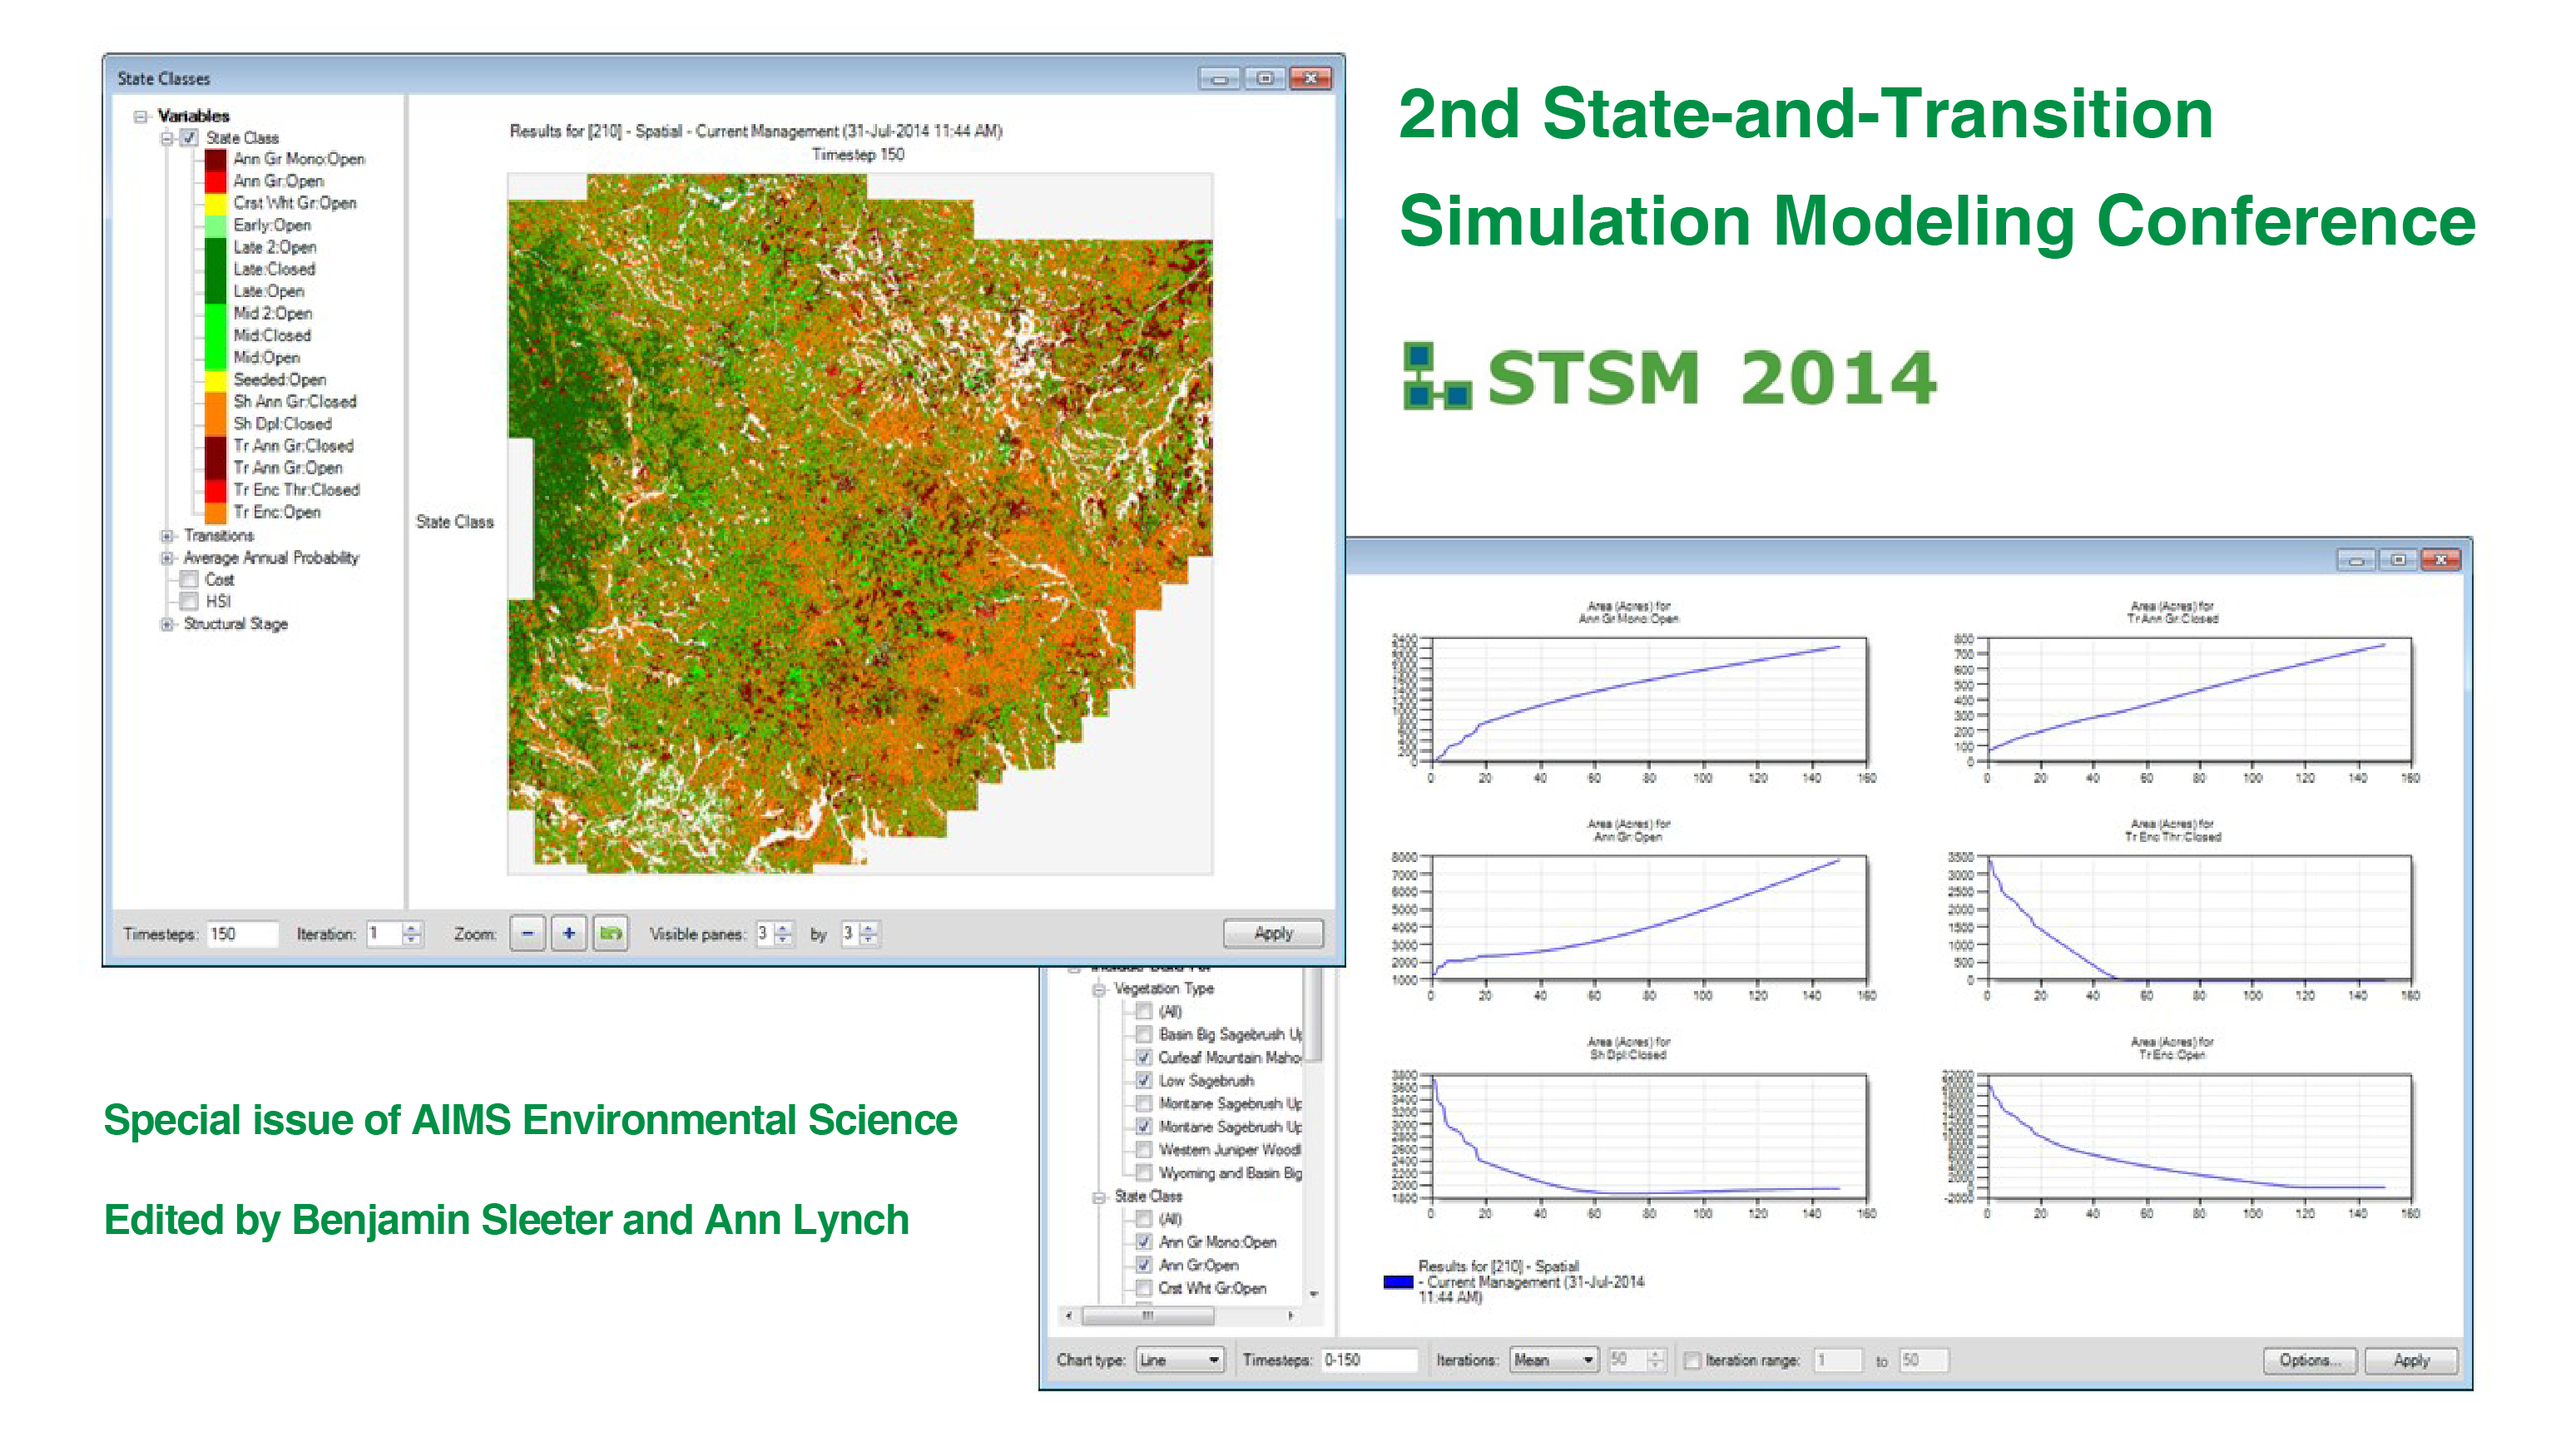Enable the Cost variable checkbox
Screen dimensions: 2576x1432
point(189,579)
